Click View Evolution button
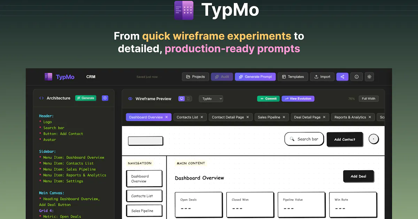Screen dimensions: 418x219 [298, 99]
